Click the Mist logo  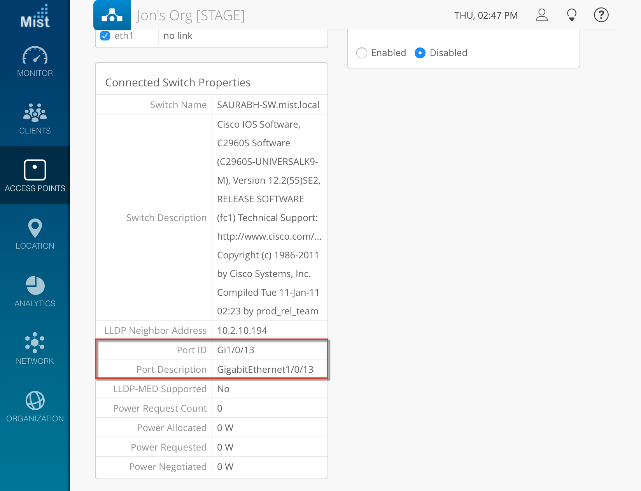[35, 17]
